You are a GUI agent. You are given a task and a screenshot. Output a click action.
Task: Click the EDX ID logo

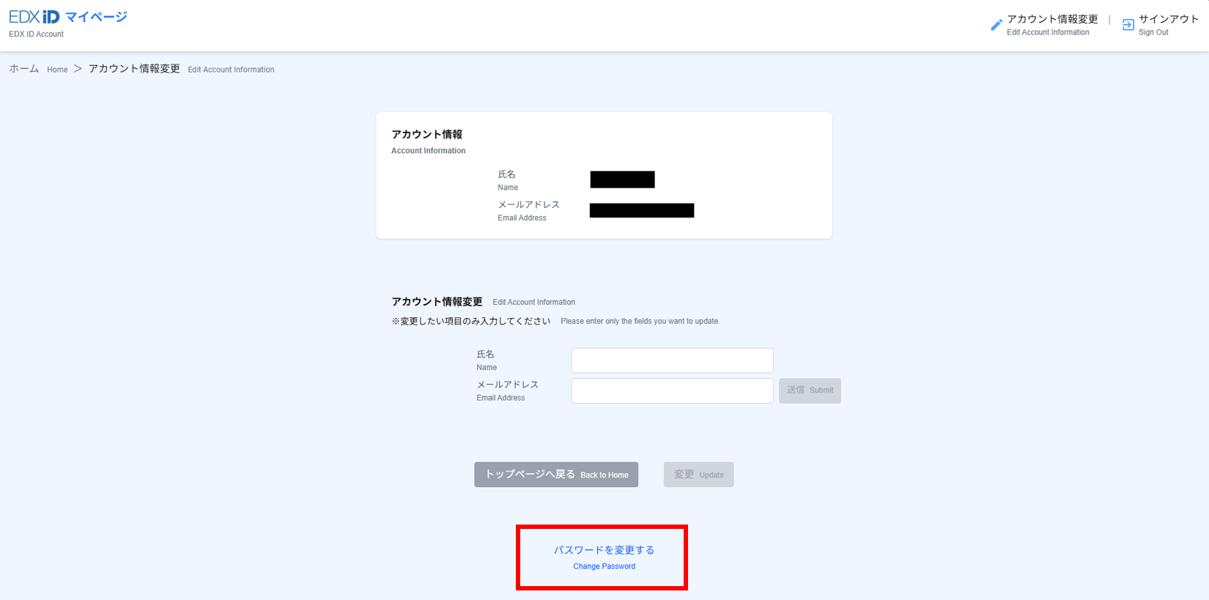pyautogui.click(x=34, y=17)
